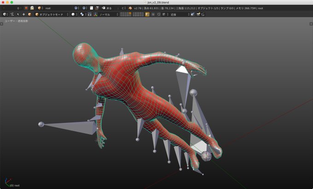Expand the left tool shelf corner tab

coord(1,24)
